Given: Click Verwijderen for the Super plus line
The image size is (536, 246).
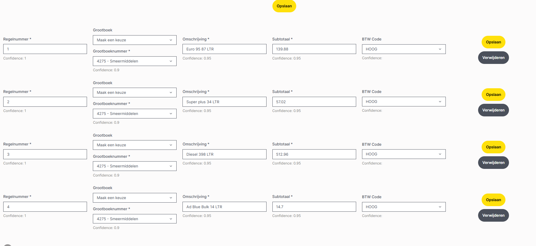Looking at the screenshot, I should (493, 110).
